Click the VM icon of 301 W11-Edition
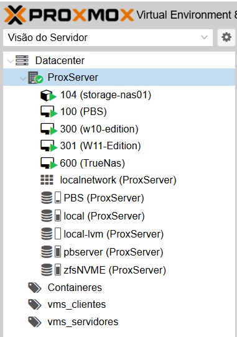 pos(49,146)
